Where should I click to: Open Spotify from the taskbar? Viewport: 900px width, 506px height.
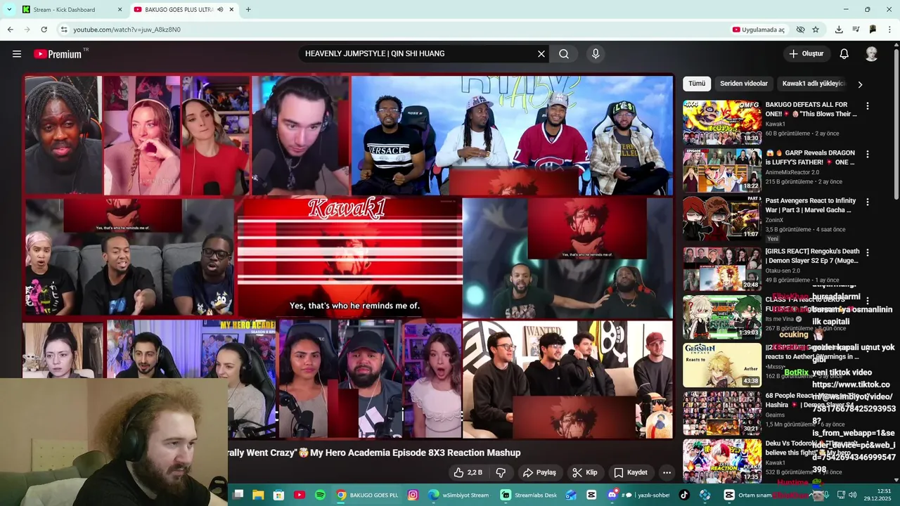pyautogui.click(x=320, y=495)
